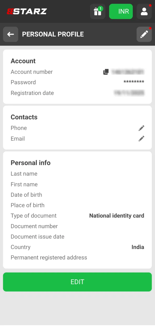Select the First name field
The image size is (155, 335).
(24, 184)
